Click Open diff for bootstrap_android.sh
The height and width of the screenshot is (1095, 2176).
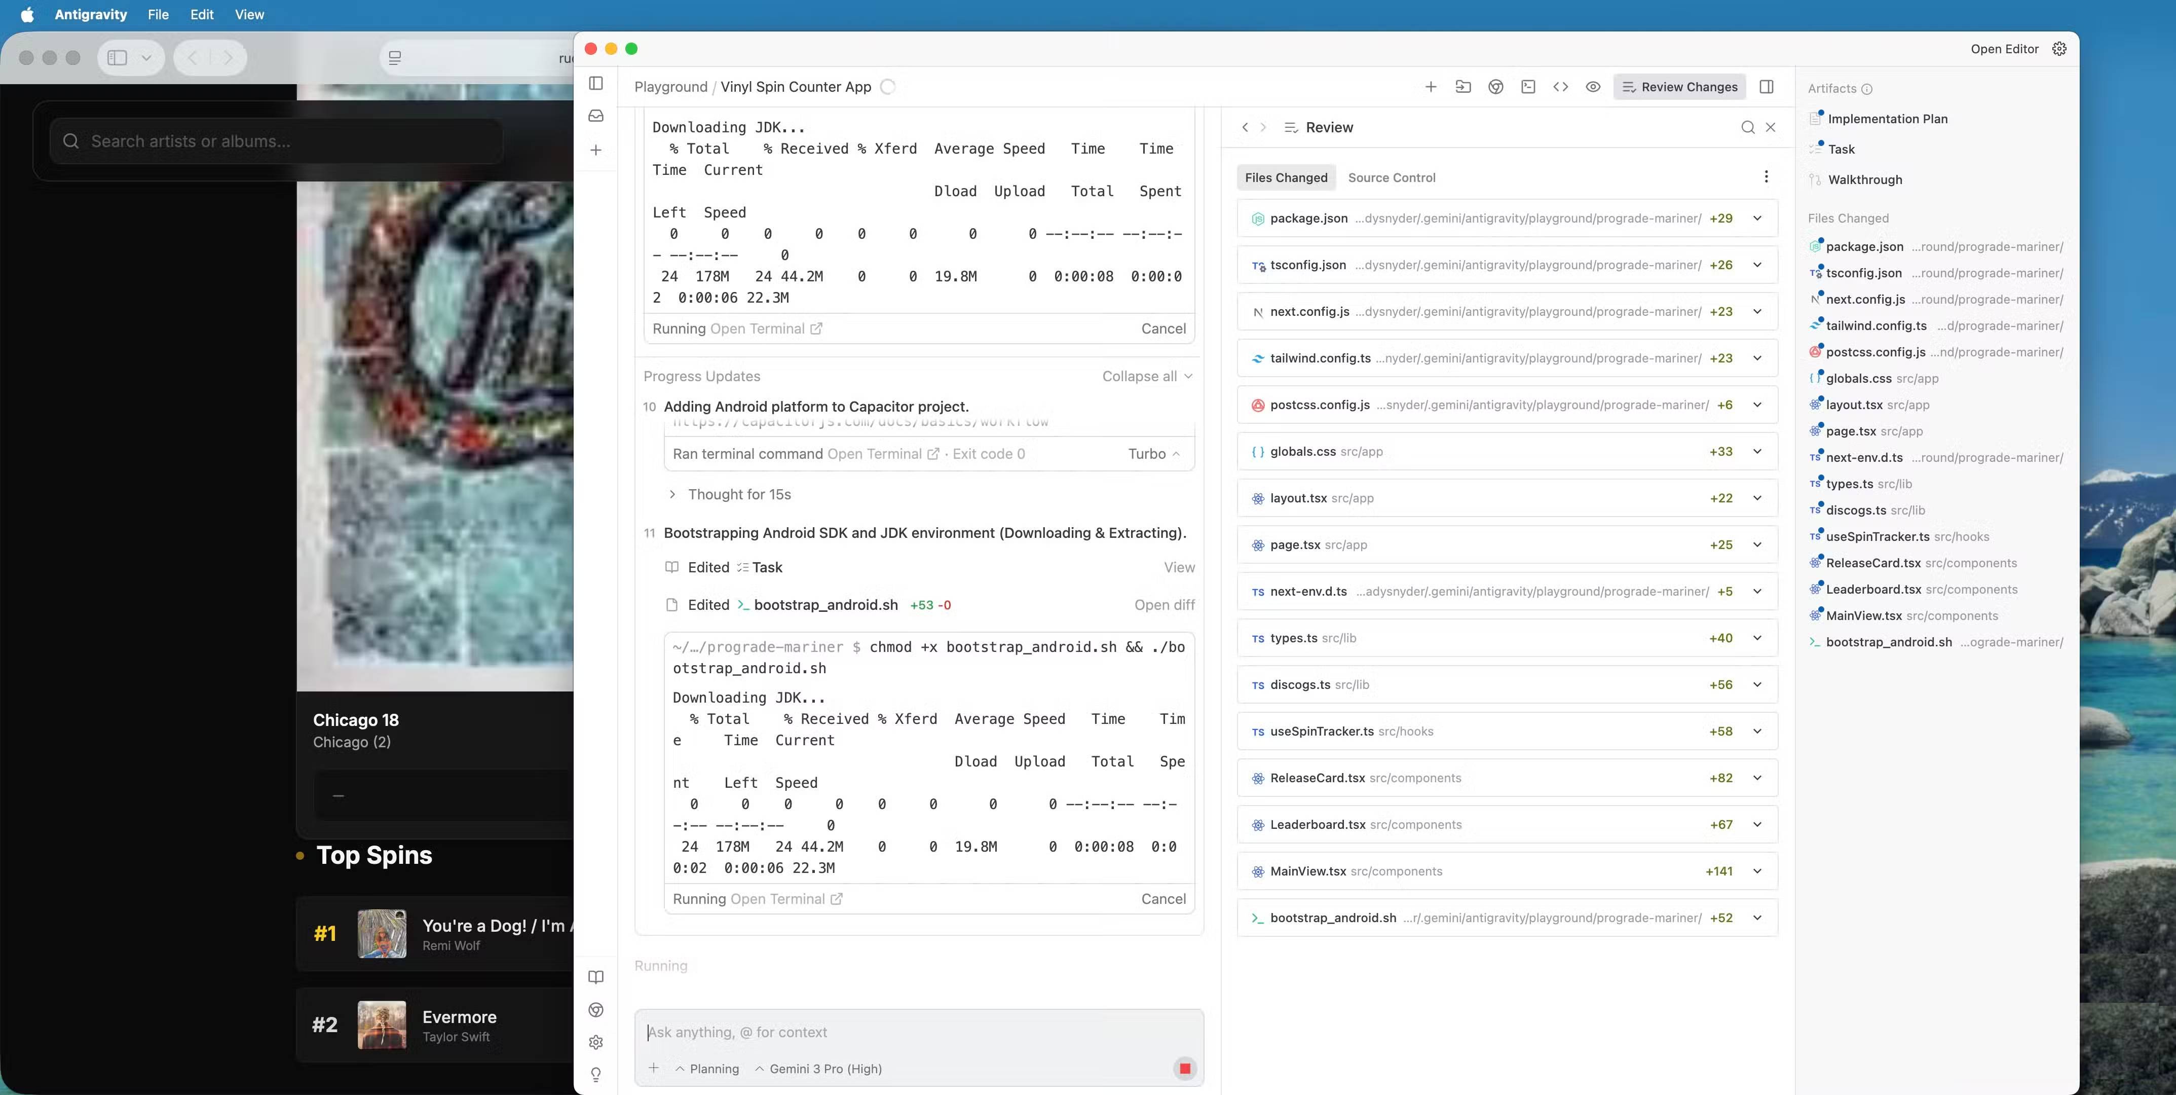pyautogui.click(x=1164, y=605)
